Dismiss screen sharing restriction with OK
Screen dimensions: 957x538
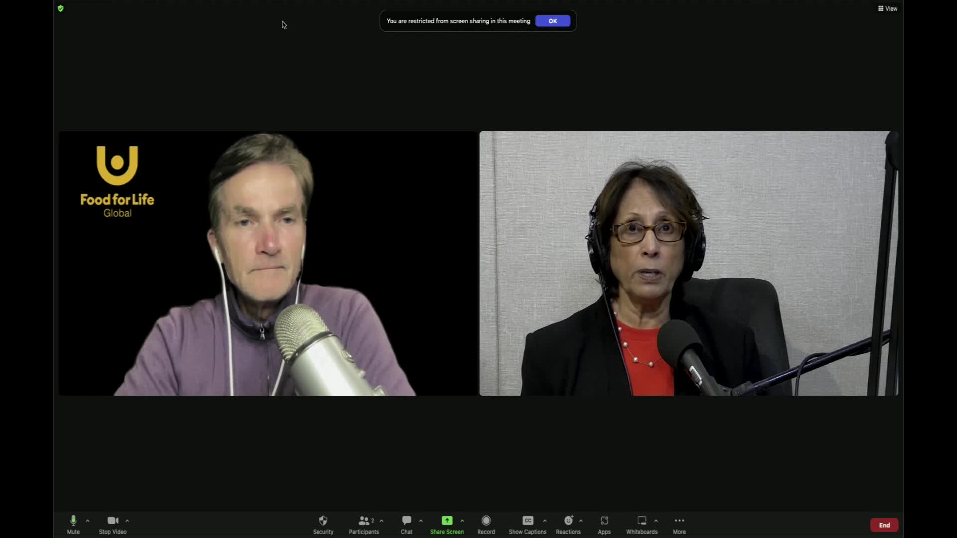pos(552,21)
